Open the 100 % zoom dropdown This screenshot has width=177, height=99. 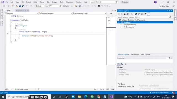click(8, 89)
